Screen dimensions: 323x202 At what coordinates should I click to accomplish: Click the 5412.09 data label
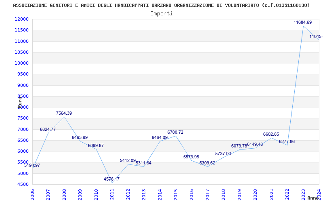tap(128, 160)
